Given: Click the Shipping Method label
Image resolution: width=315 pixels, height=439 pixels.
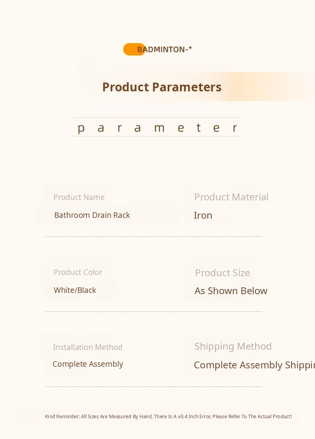Looking at the screenshot, I should (233, 346).
